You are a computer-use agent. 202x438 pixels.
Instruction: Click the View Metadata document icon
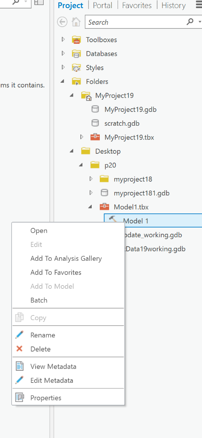coord(19,366)
